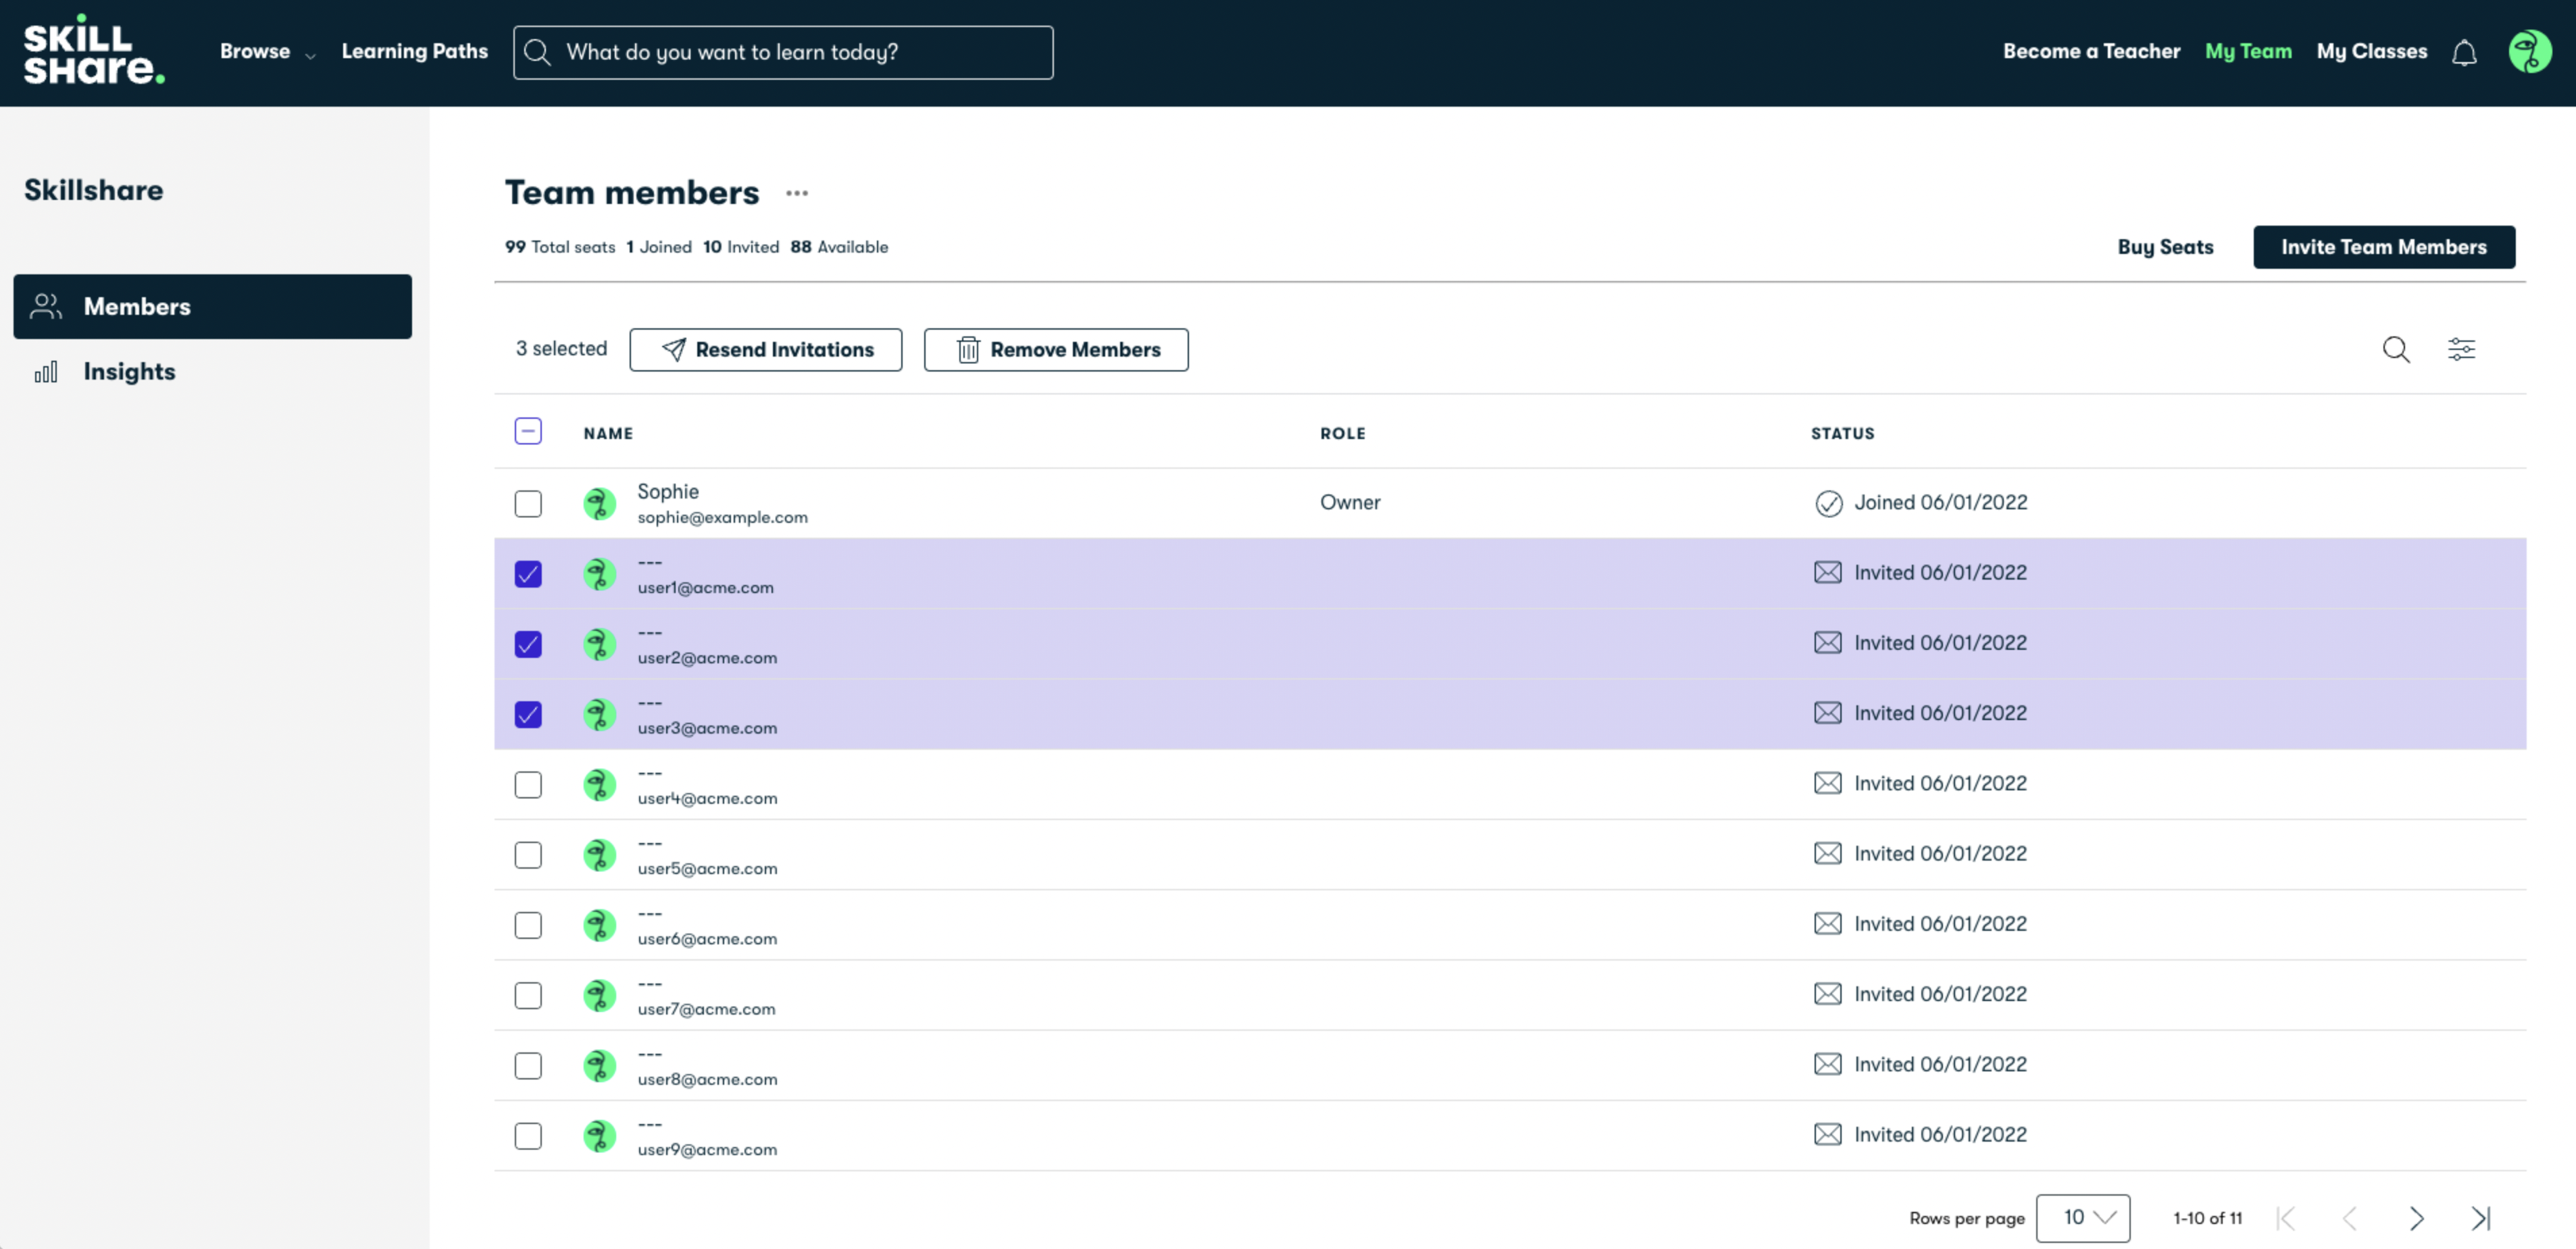Screen dimensions: 2576x1249
Task: Open My Classes in top navigation
Action: pyautogui.click(x=2371, y=51)
